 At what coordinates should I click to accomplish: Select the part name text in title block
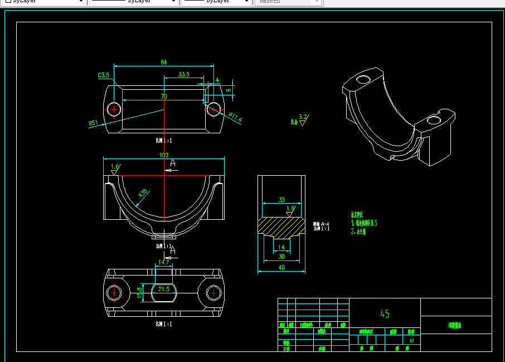tap(455, 325)
